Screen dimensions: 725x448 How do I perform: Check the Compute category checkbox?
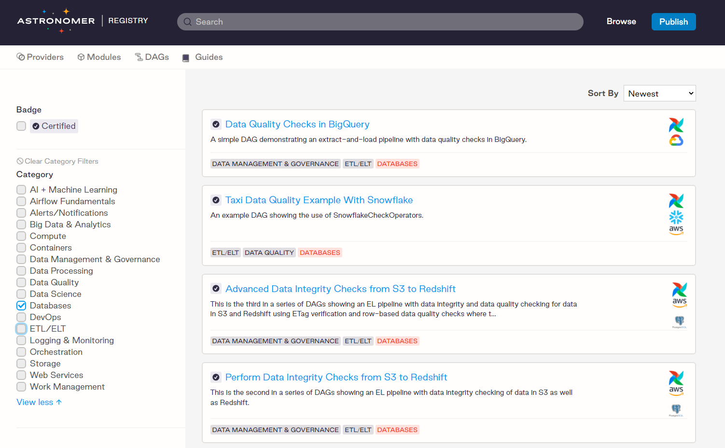point(21,236)
